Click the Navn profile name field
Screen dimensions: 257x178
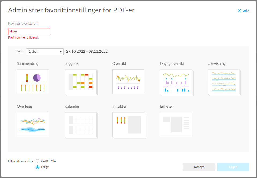tap(29, 31)
